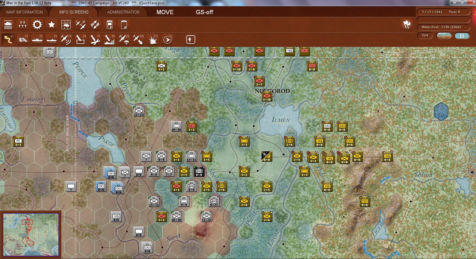Open the Administration tab
The width and height of the screenshot is (476, 259).
pos(123,12)
